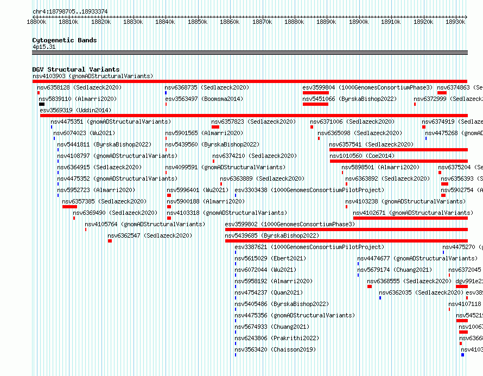Select nsv5679174 (Chuang2021) label
The height and width of the screenshot is (376, 483).
395,270
